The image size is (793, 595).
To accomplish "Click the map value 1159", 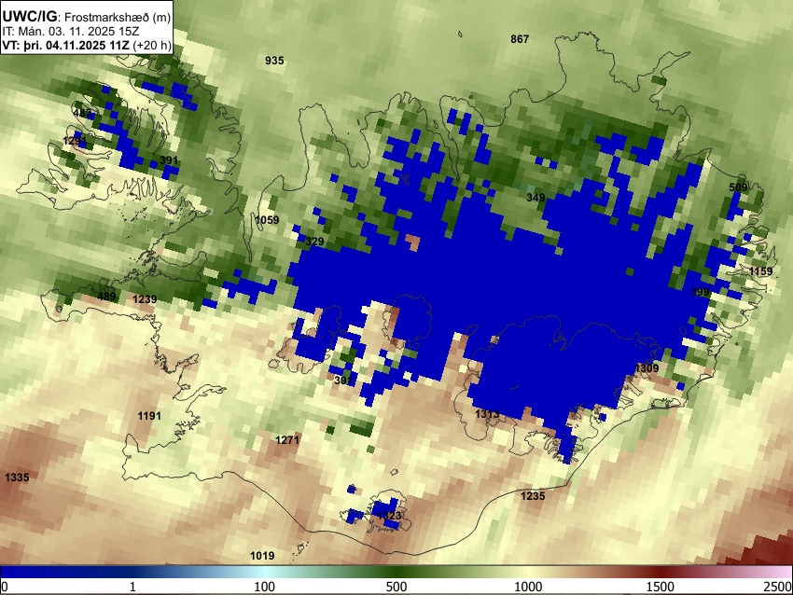I will (761, 271).
